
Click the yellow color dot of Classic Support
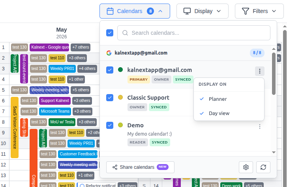coord(120,97)
